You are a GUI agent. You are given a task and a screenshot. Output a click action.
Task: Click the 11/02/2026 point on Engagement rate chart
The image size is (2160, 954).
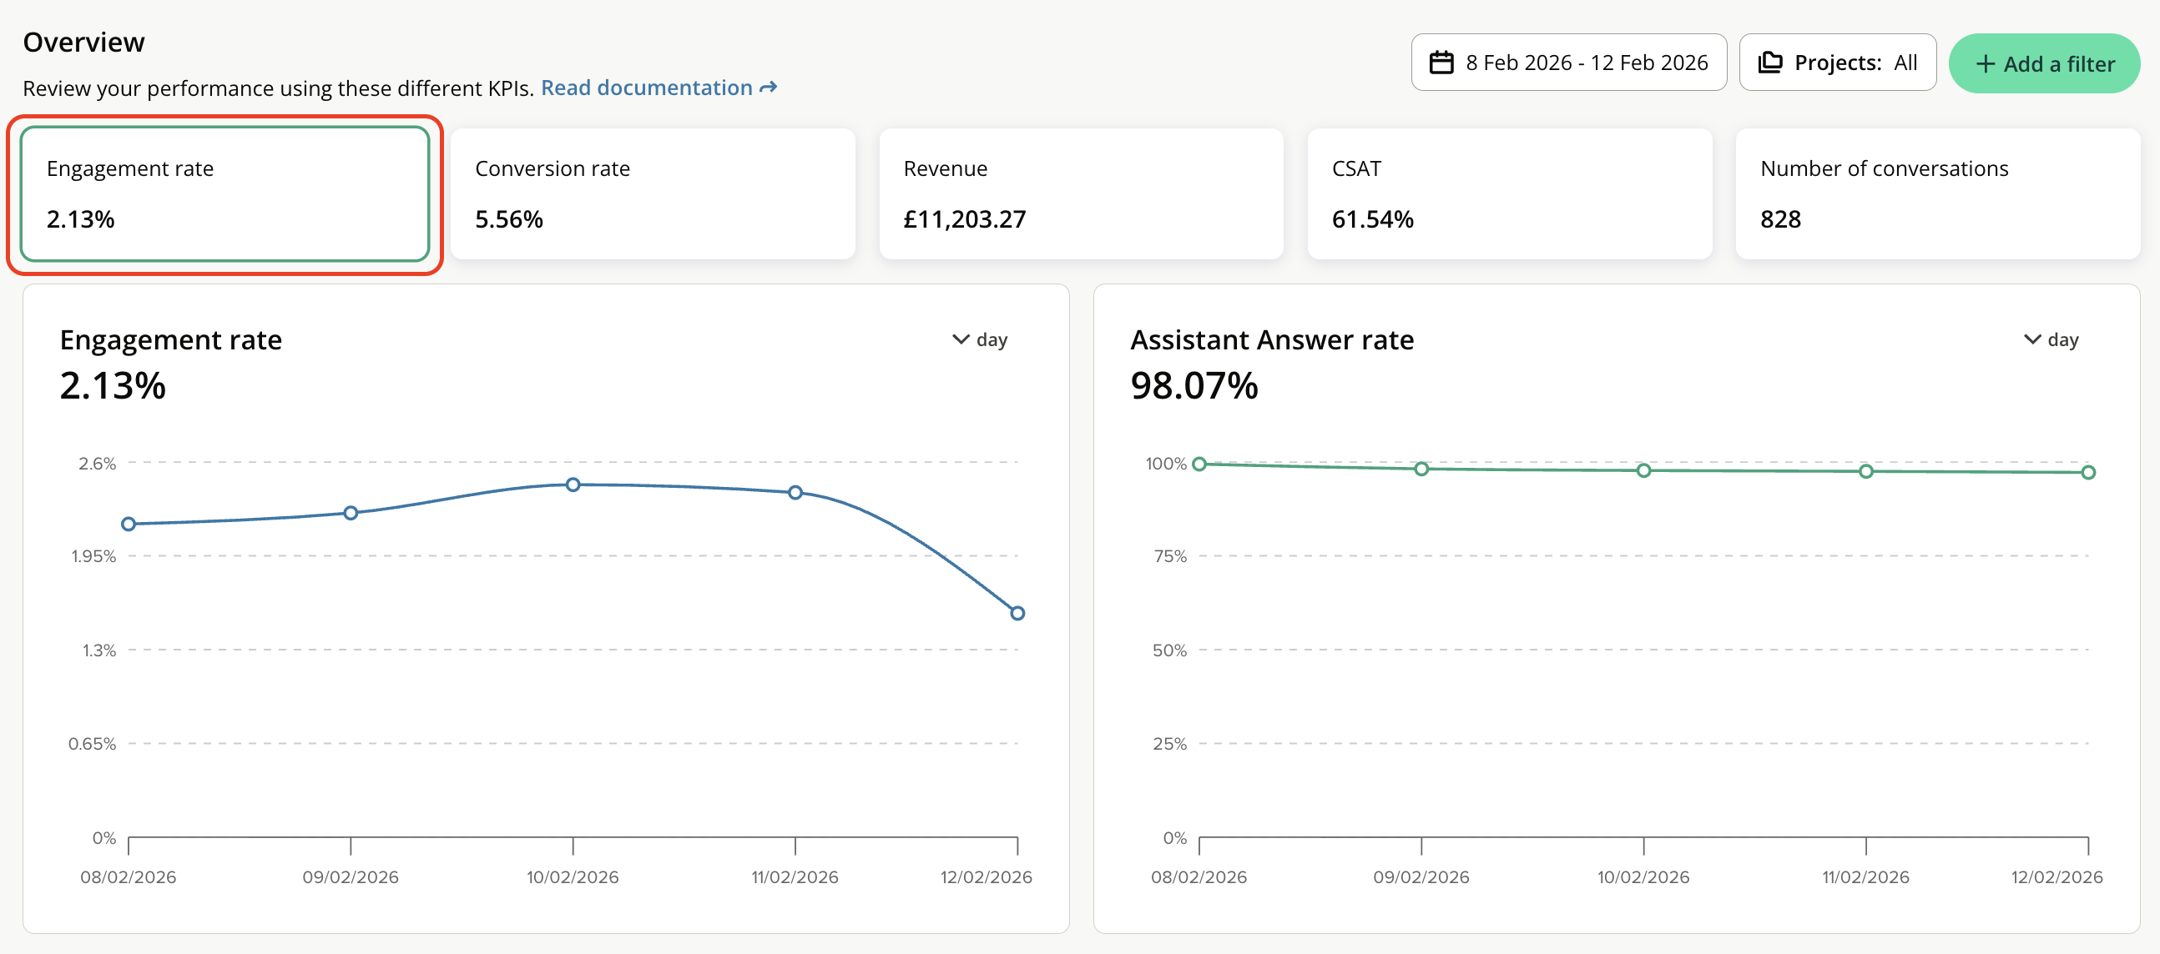coord(795,493)
